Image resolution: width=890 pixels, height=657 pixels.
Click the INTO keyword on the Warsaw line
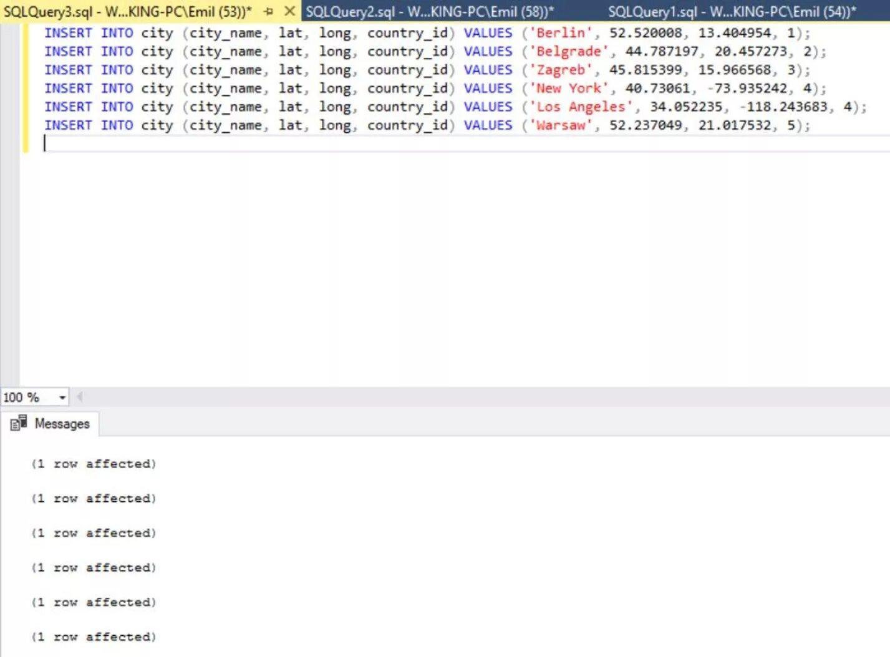click(x=117, y=125)
